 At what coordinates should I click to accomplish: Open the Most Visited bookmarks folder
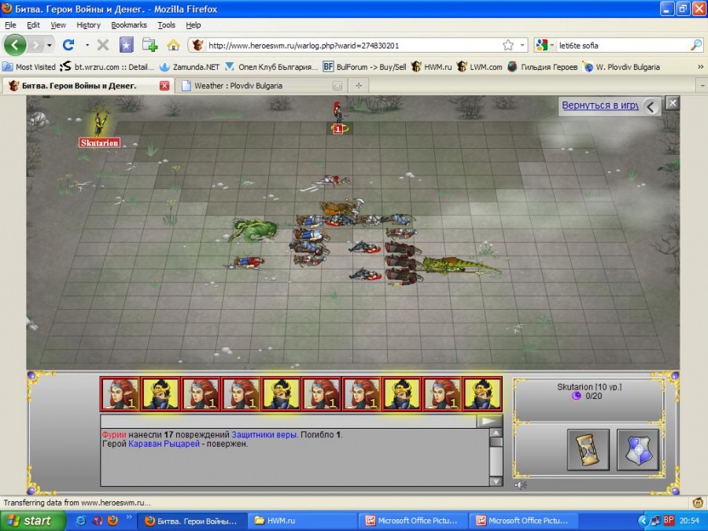[29, 67]
